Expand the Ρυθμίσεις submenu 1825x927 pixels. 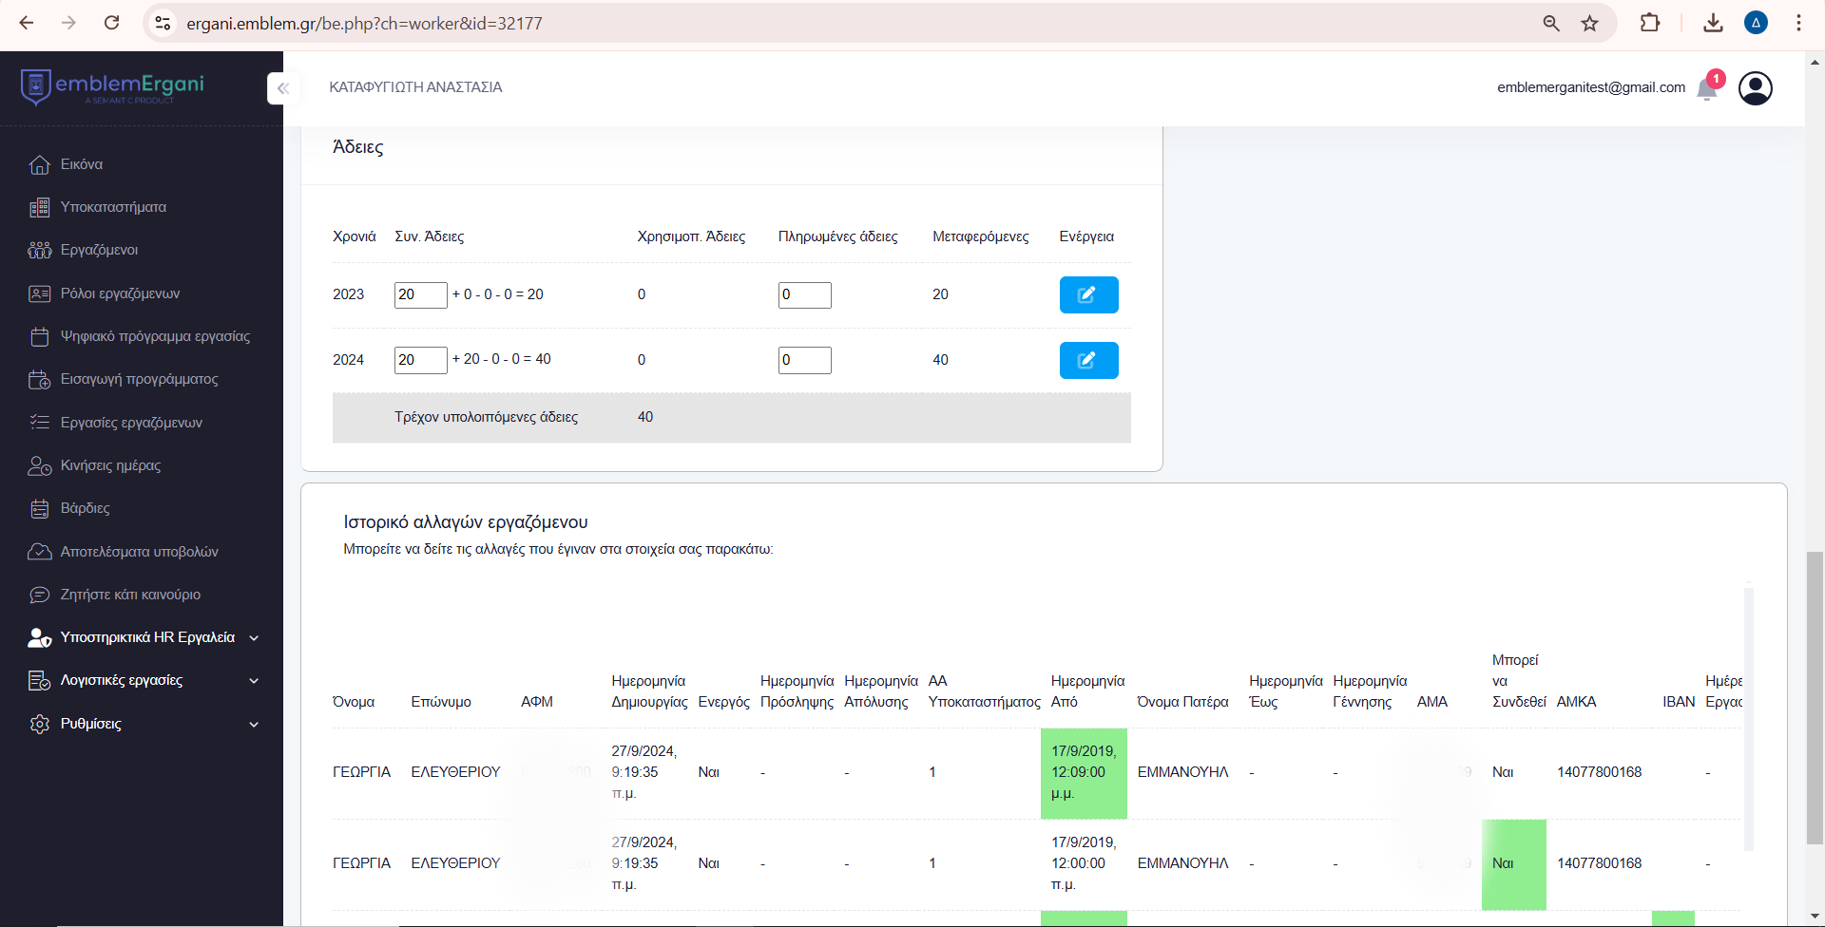click(91, 724)
